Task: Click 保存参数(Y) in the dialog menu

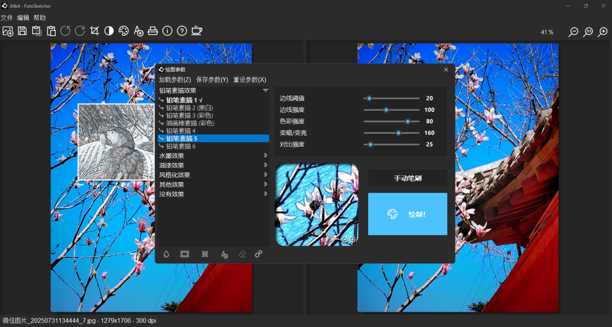Action: (x=212, y=80)
